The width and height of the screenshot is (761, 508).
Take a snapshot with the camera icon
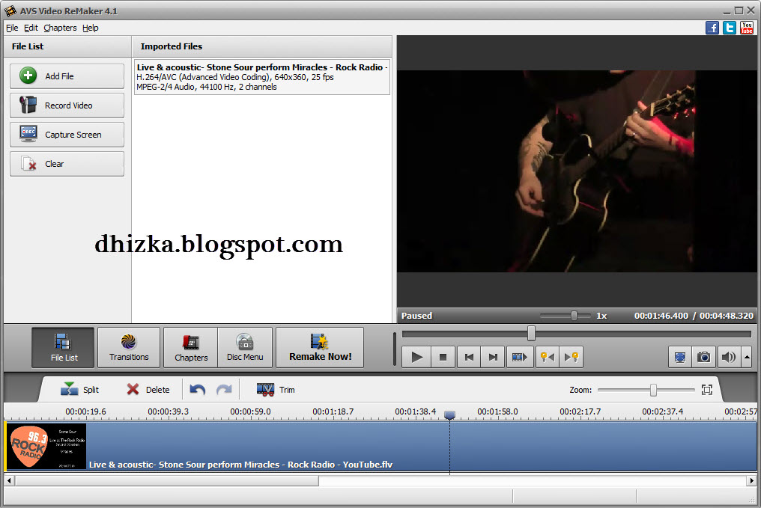tap(704, 358)
